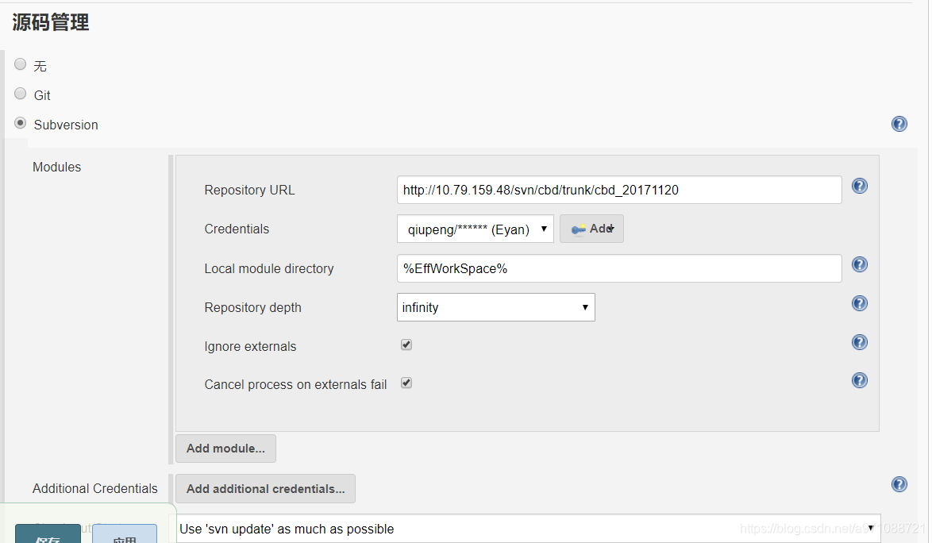Show help for Repository depth
The width and height of the screenshot is (932, 543).
tap(860, 303)
